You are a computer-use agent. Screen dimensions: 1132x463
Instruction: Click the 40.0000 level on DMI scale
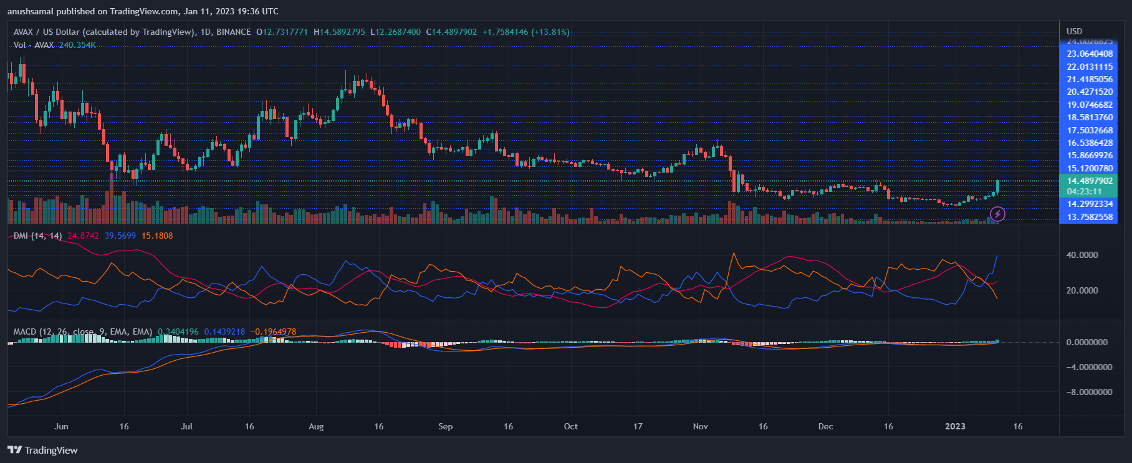(1082, 255)
